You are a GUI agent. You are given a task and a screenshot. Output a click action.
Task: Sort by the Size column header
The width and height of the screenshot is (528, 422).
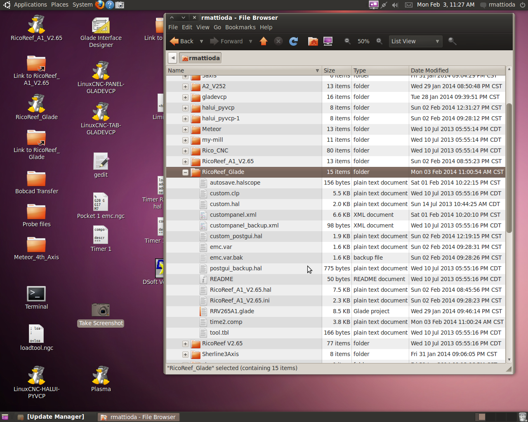(337, 70)
